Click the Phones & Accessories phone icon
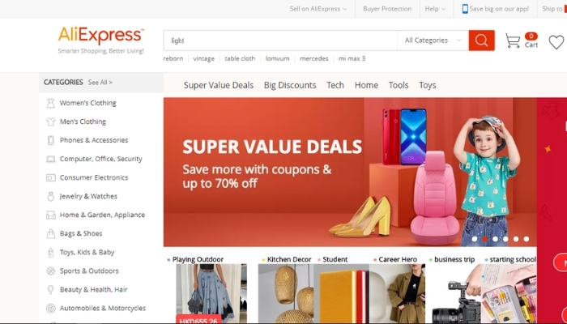Image resolution: width=567 pixels, height=324 pixels. coord(50,140)
